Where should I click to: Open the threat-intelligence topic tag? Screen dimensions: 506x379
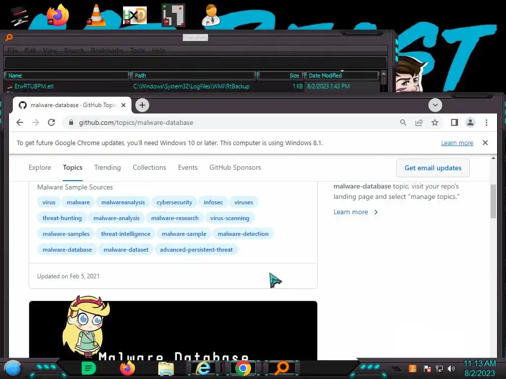[x=126, y=234]
